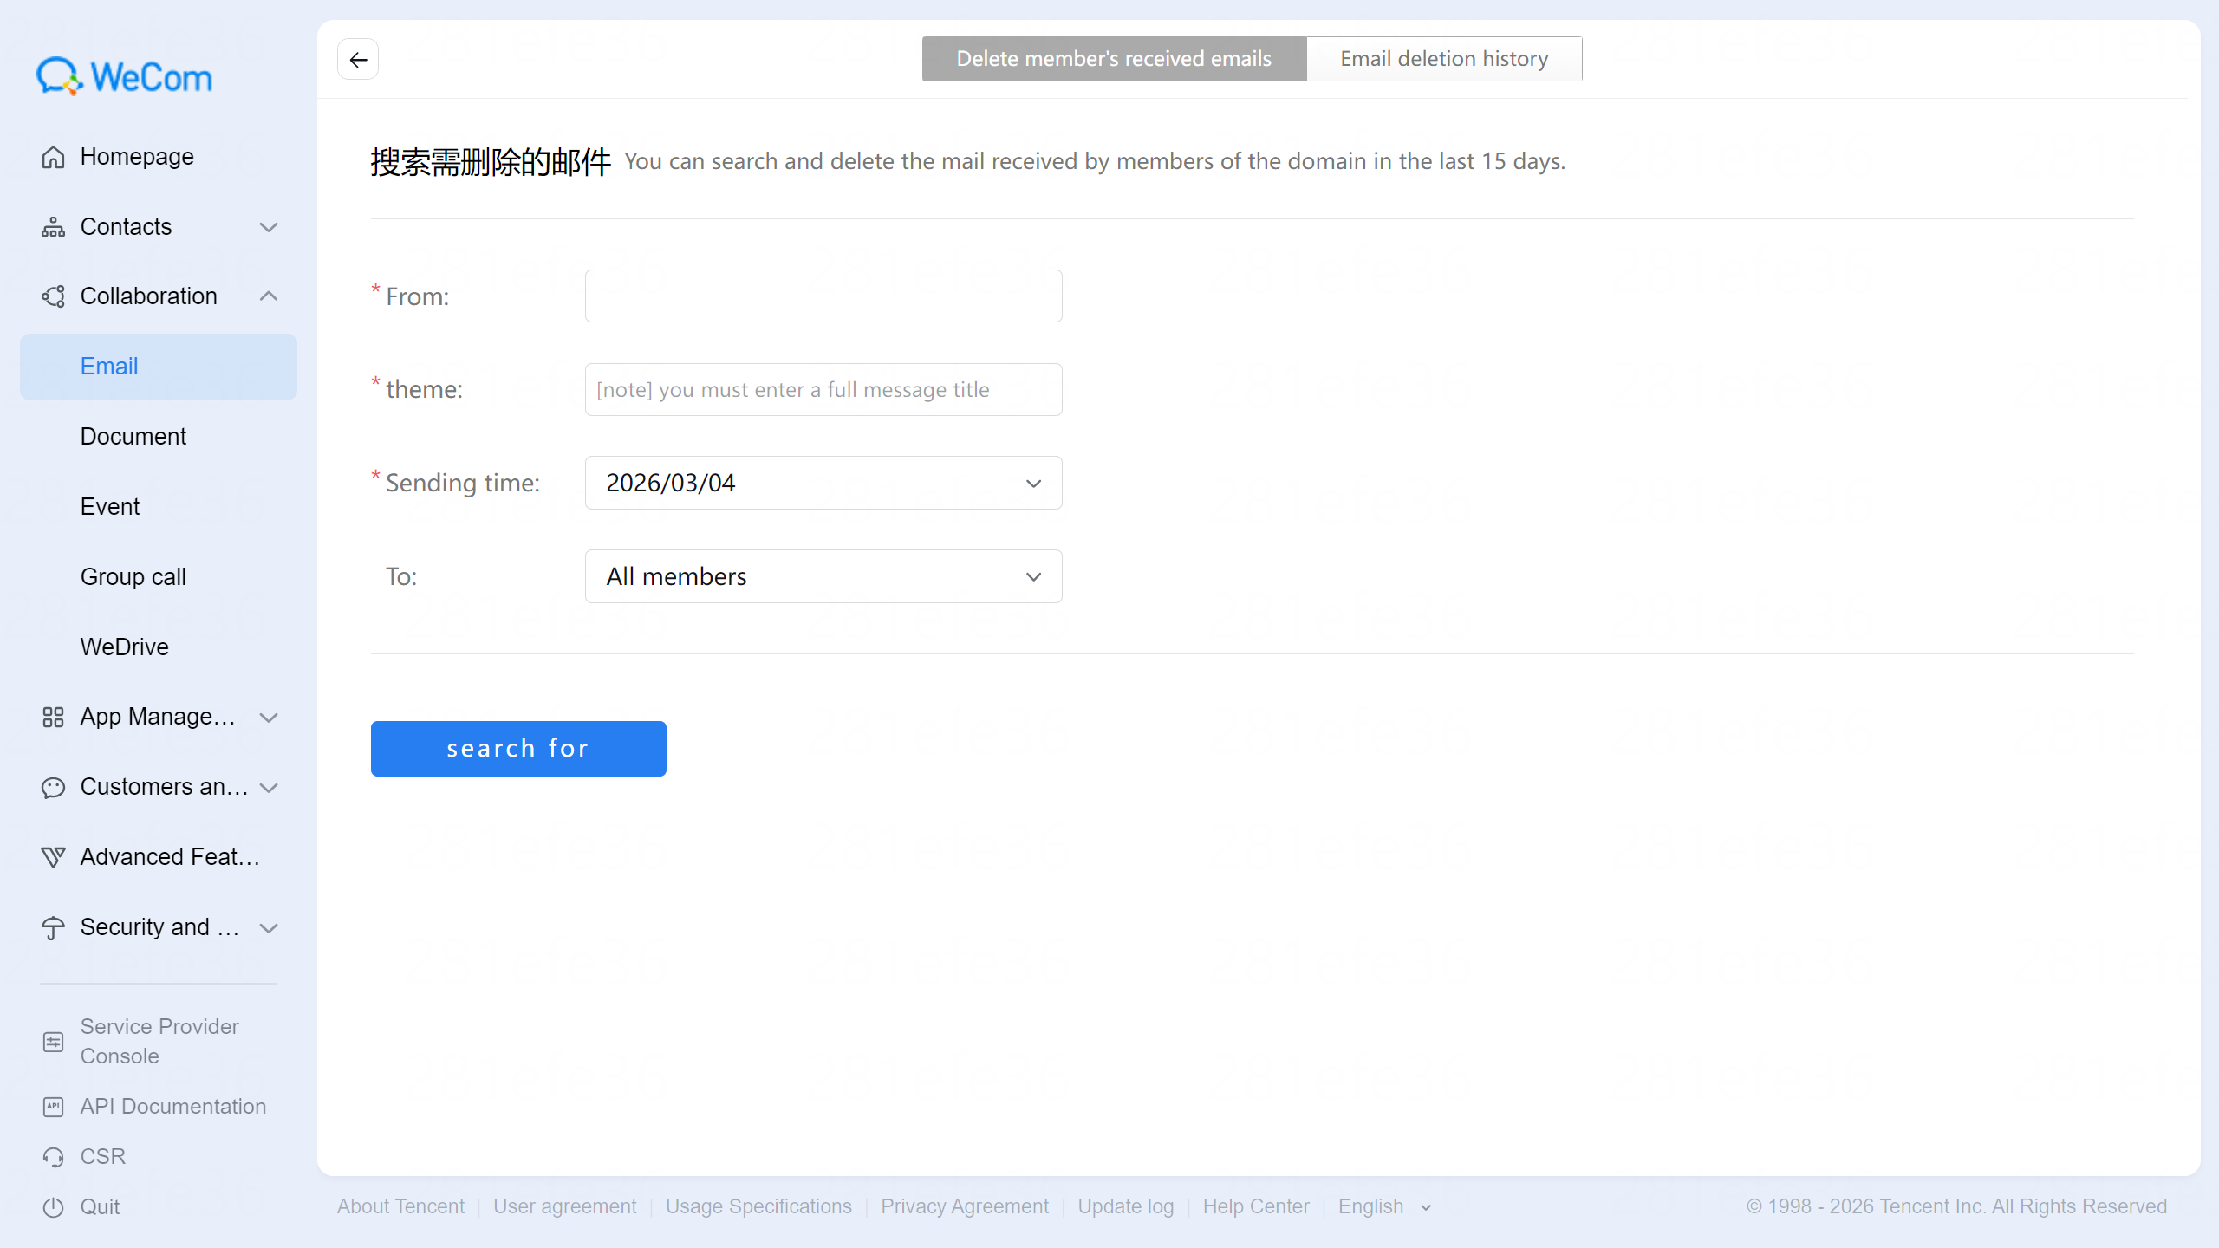Focus the From input field
The height and width of the screenshot is (1248, 2219).
click(823, 296)
